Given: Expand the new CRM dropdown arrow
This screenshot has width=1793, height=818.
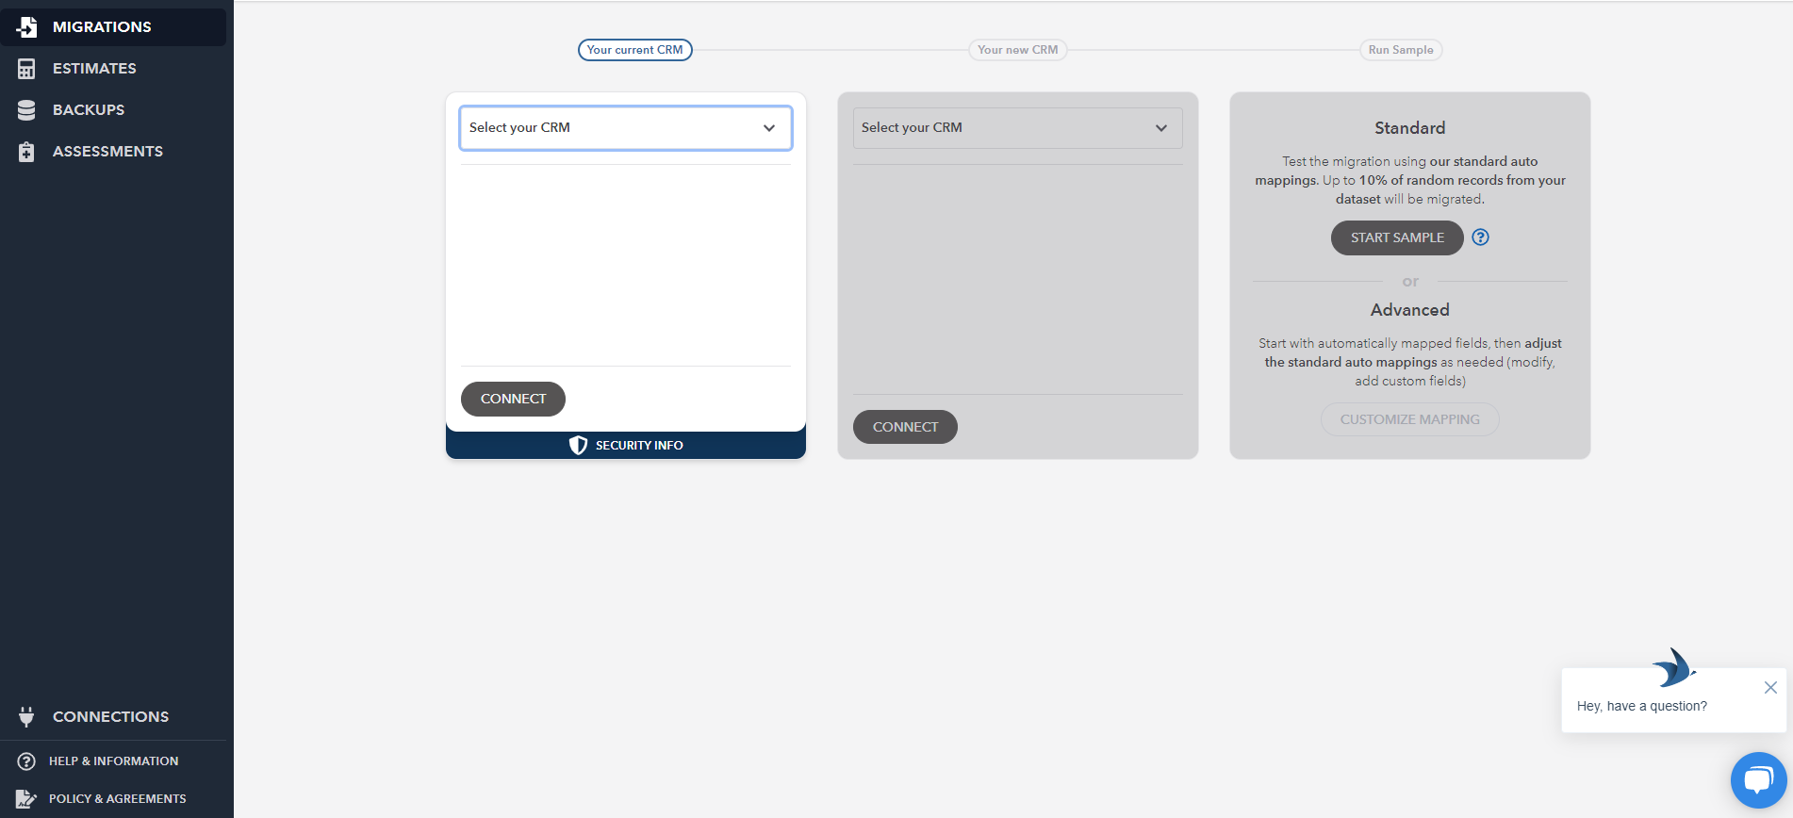Looking at the screenshot, I should tap(1161, 128).
